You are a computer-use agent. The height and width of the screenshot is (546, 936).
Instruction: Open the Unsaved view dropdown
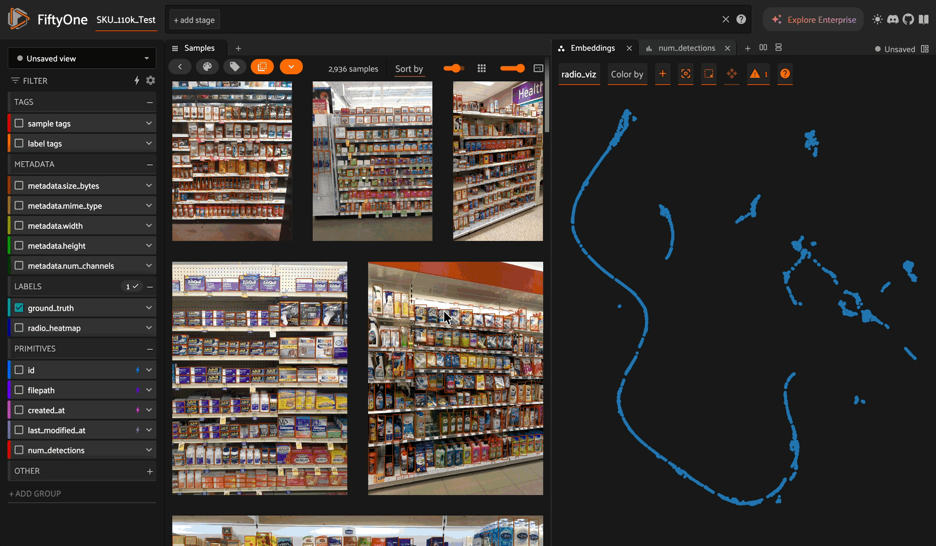point(82,59)
